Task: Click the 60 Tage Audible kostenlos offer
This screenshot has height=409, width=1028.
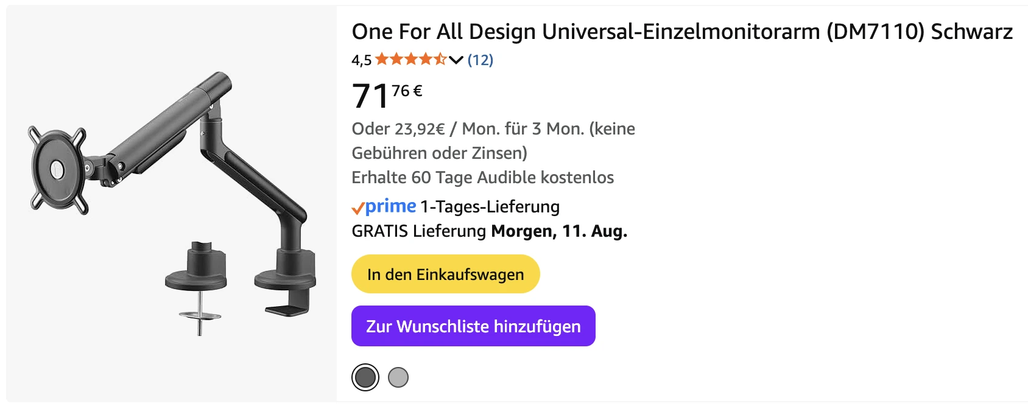Action: click(x=482, y=177)
